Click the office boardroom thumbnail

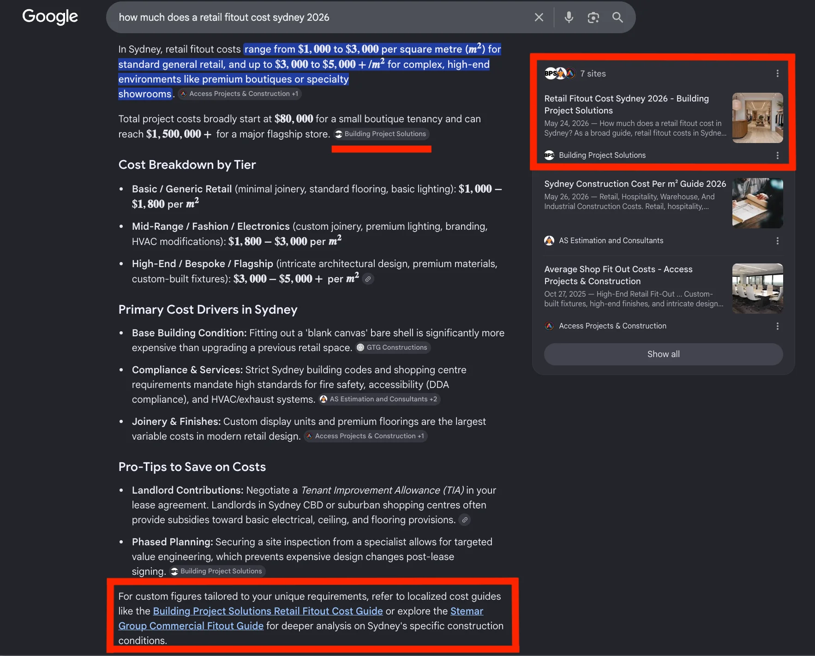click(757, 289)
